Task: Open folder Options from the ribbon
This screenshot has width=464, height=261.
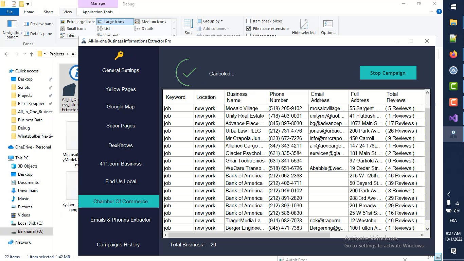Action: tap(328, 26)
